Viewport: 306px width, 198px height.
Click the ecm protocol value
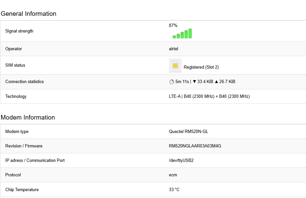pyautogui.click(x=173, y=175)
